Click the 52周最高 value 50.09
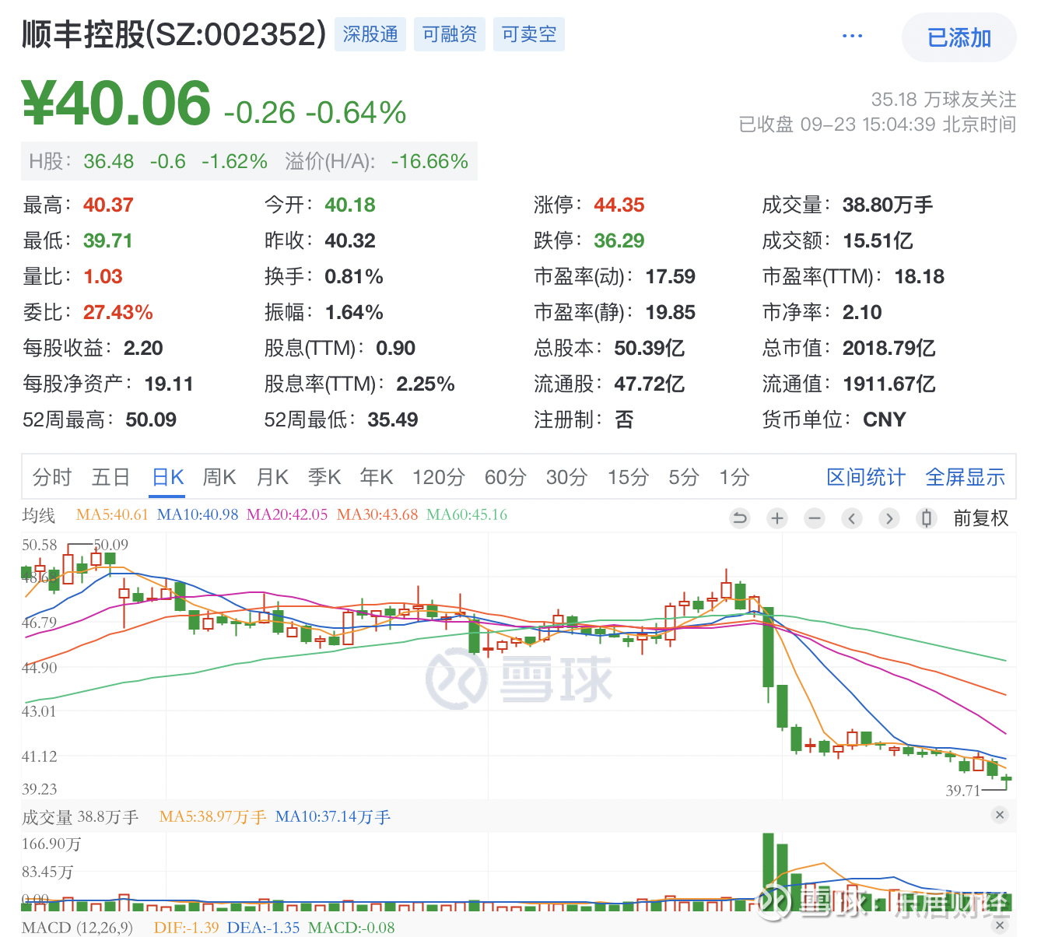 151,419
